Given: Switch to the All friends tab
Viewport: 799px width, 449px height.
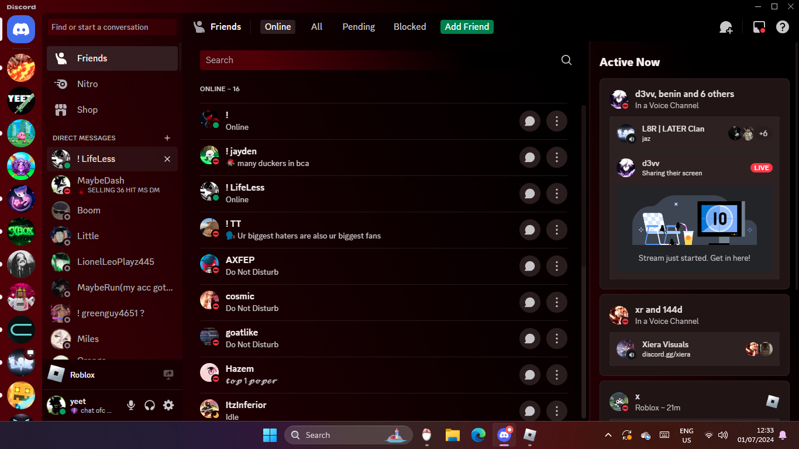Looking at the screenshot, I should (x=317, y=27).
